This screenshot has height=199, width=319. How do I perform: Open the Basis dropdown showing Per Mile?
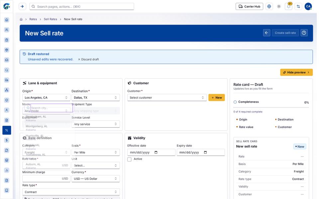click(95, 152)
